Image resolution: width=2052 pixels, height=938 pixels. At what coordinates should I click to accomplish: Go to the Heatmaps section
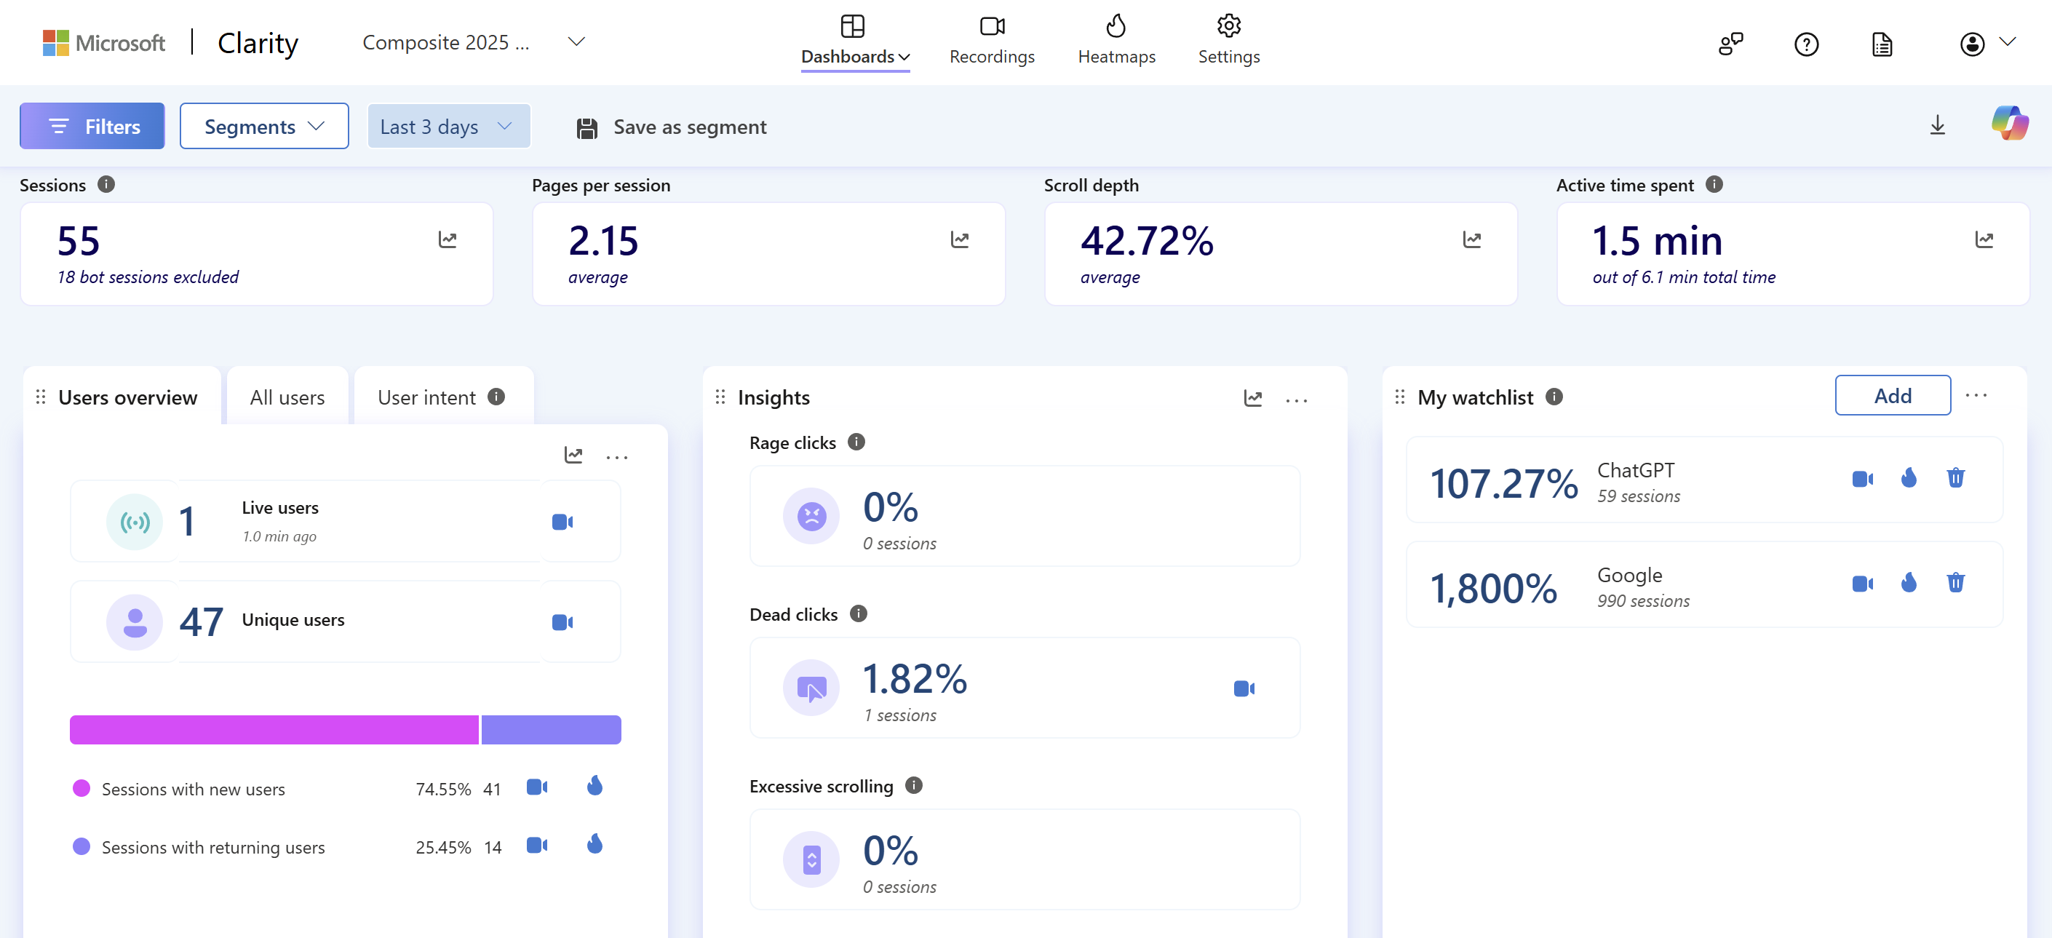tap(1116, 40)
